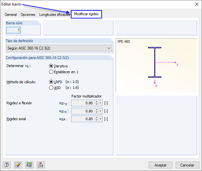The width and height of the screenshot is (202, 171).
Task: Click the Aceptar button
Action: click(x=160, y=165)
